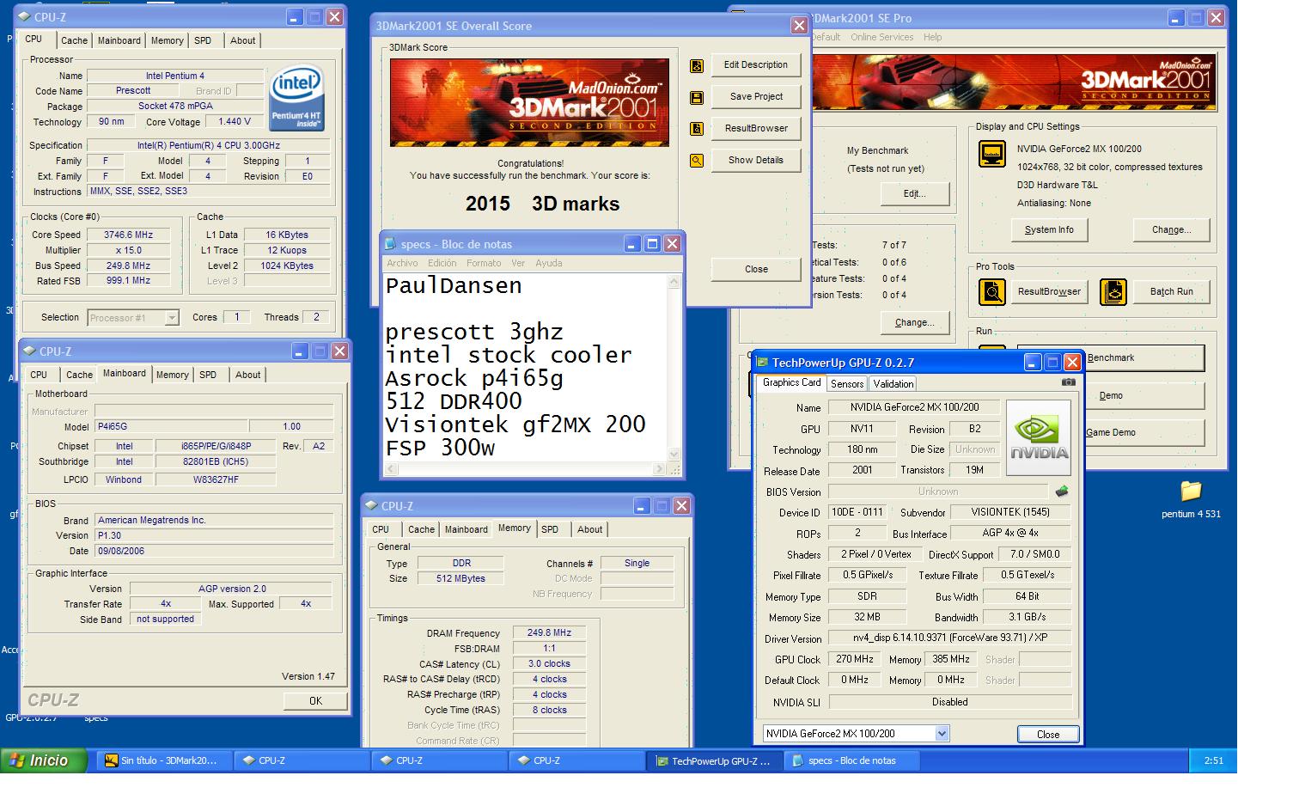The image size is (1299, 812).
Task: Switch to Sin título 3DMark taskbar button
Action: coord(164,760)
